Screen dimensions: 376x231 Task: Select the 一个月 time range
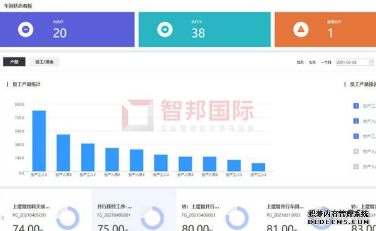pyautogui.click(x=326, y=63)
